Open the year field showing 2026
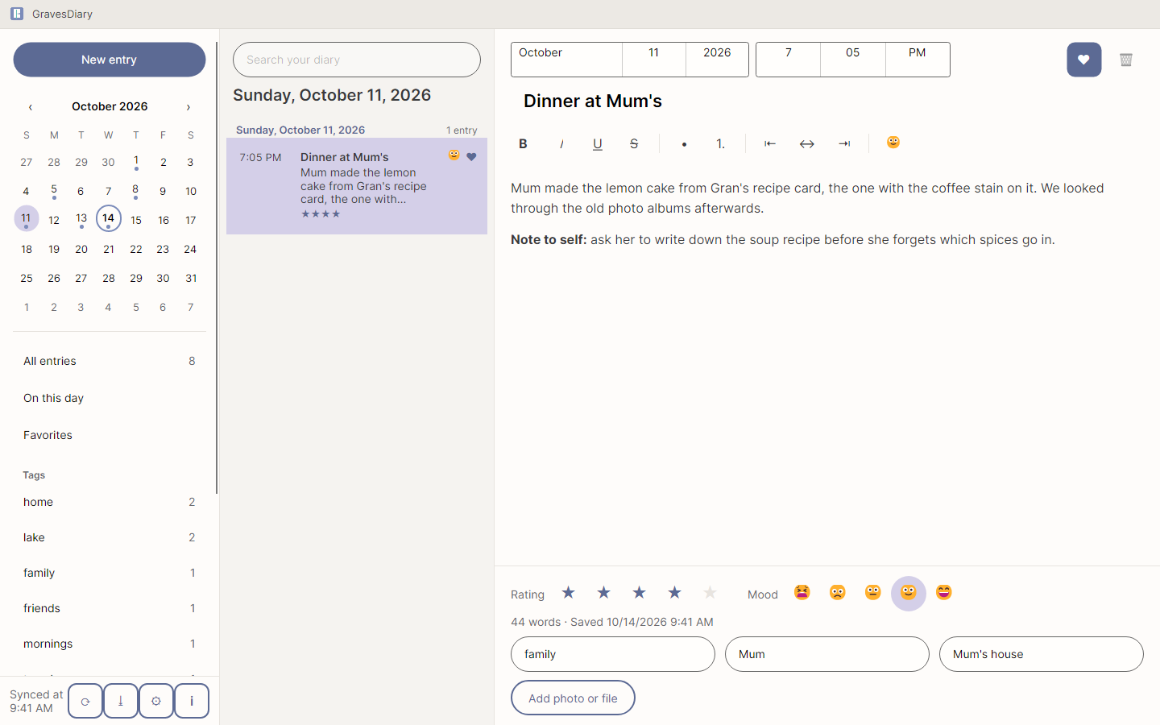Image resolution: width=1160 pixels, height=725 pixels. (717, 60)
